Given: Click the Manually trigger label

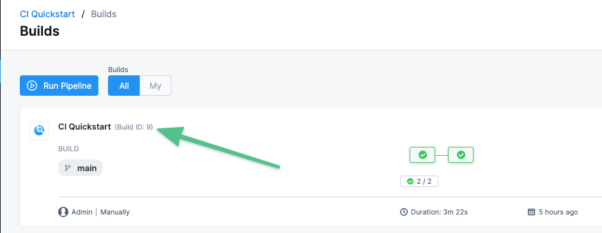Looking at the screenshot, I should (115, 212).
